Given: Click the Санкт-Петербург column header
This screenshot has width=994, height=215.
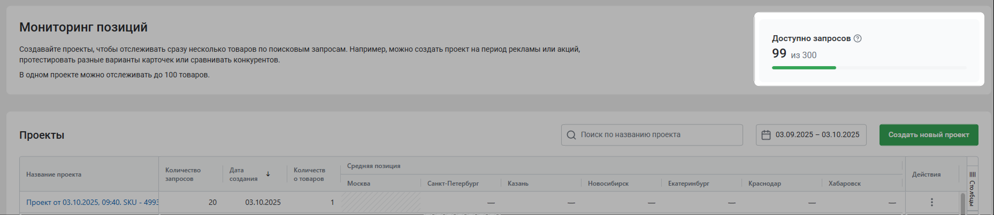Looking at the screenshot, I should 453,184.
